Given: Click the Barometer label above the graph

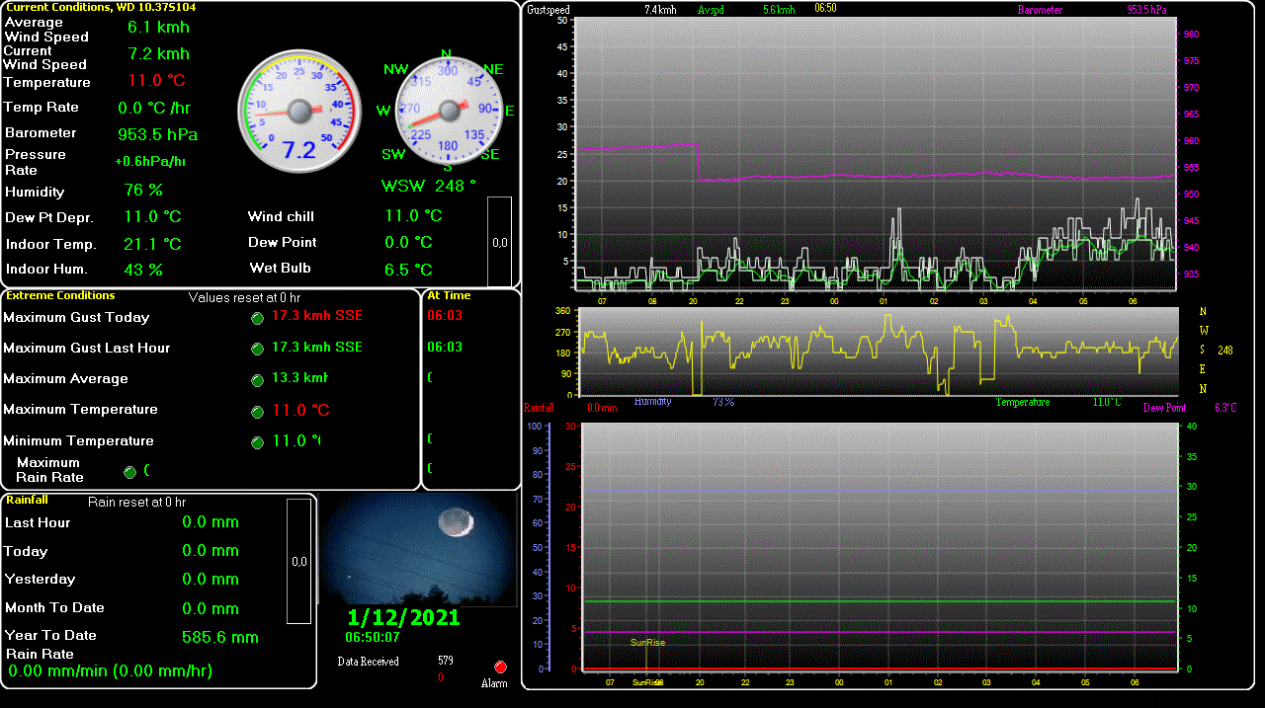Looking at the screenshot, I should coord(1040,10).
